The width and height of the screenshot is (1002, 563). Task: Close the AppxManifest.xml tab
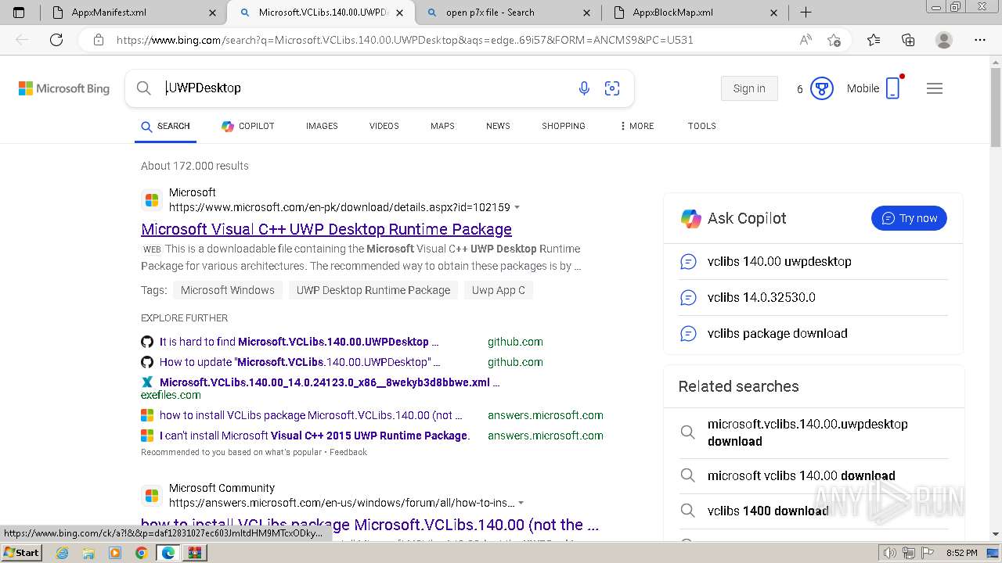[x=213, y=13]
